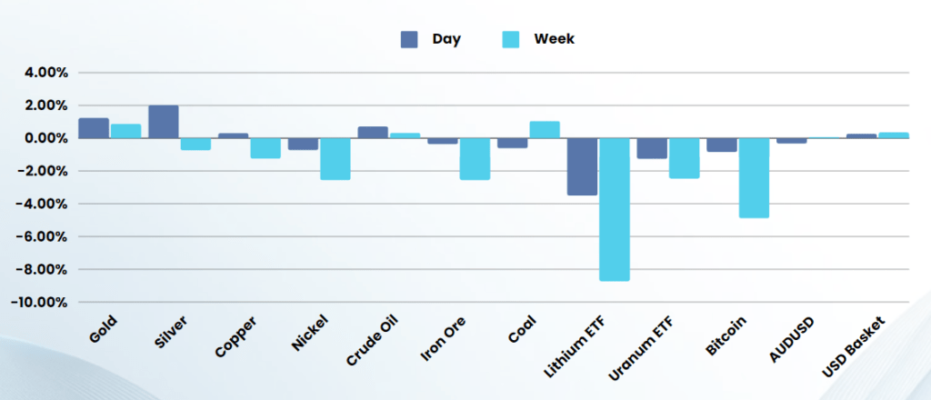
Task: Click the USD Basket axis label
Action: tap(859, 345)
